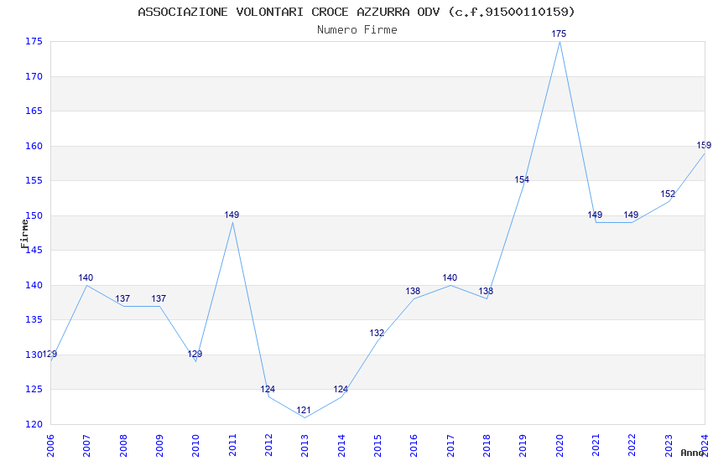The height and width of the screenshot is (461, 713).
Task: Click the 140 data label for 2007
Action: click(86, 277)
